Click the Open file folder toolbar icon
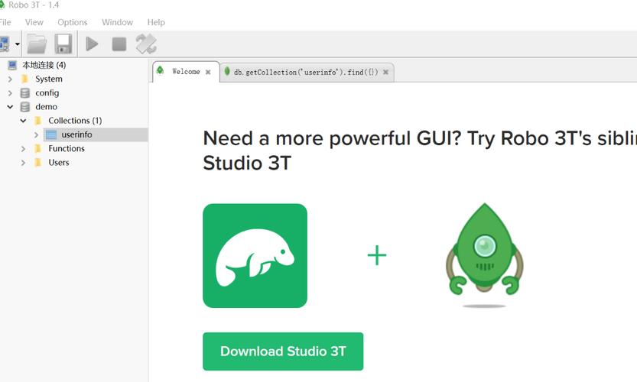 (37, 44)
